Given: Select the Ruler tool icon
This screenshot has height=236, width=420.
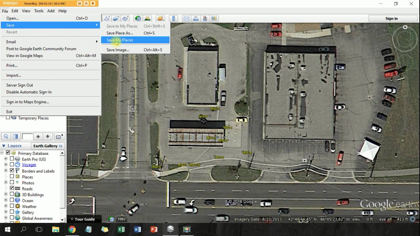Looking at the screenshot, I should [174, 18].
